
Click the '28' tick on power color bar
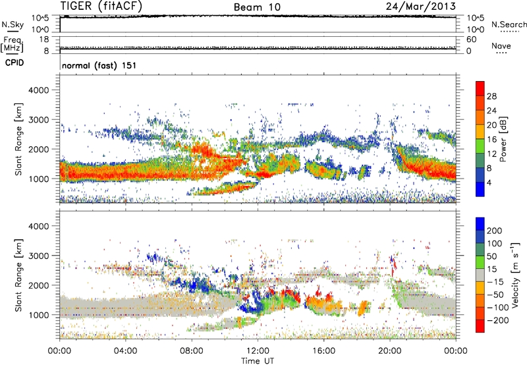[x=491, y=96]
